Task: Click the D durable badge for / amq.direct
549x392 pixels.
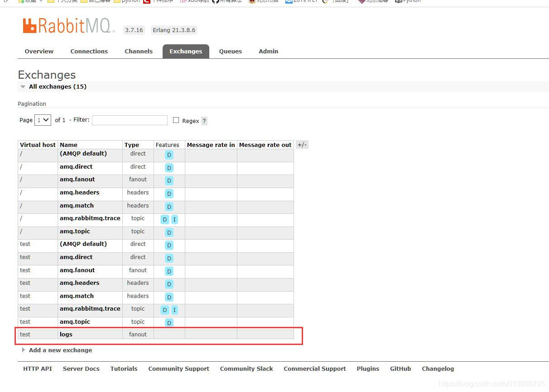Action: 169,168
